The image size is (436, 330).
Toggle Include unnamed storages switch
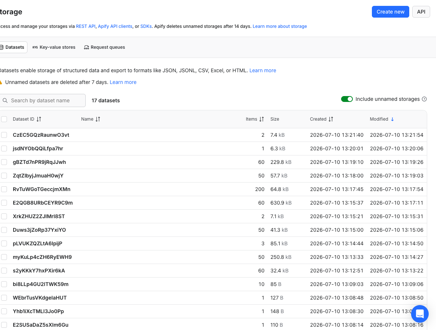[347, 99]
